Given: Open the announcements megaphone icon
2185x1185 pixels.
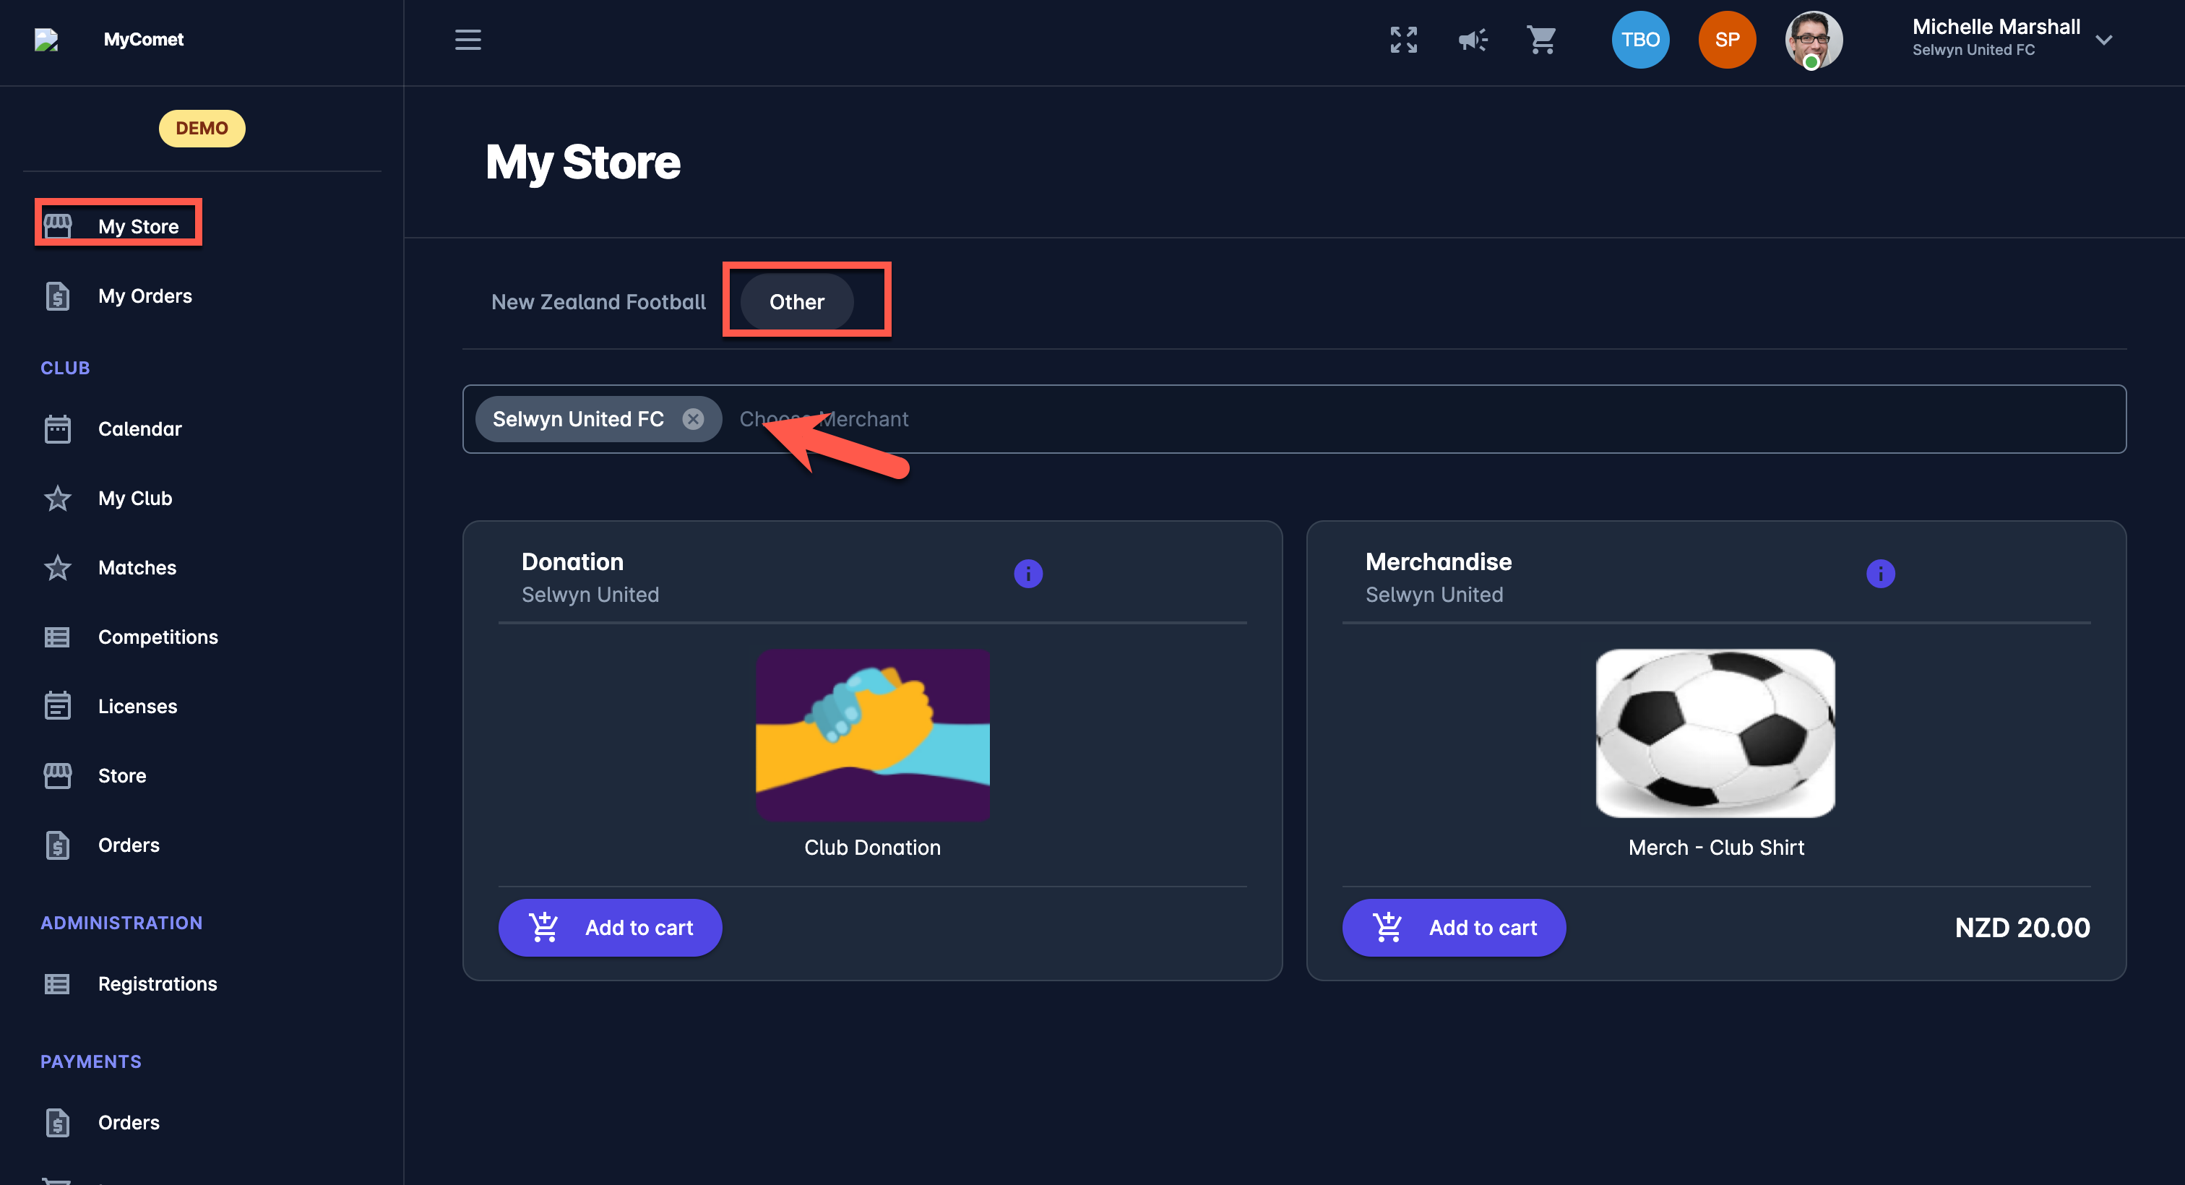Looking at the screenshot, I should point(1473,40).
